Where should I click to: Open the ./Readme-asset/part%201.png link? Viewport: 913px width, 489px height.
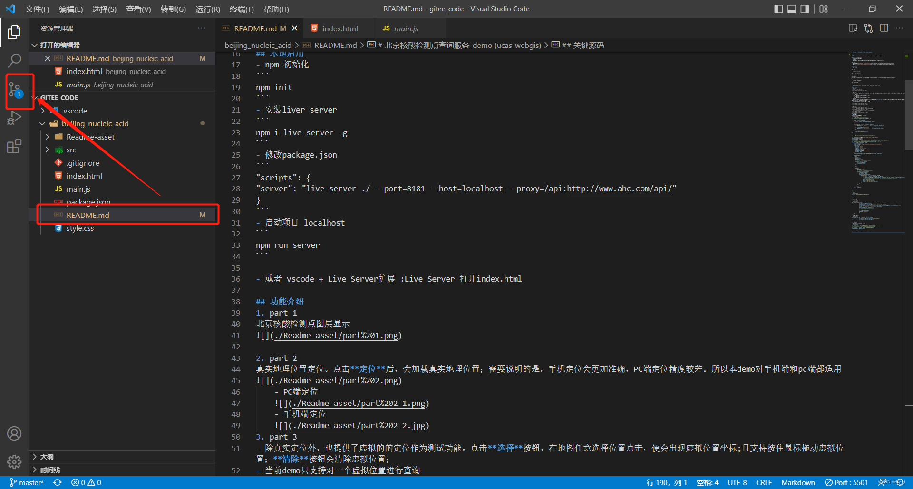point(336,335)
